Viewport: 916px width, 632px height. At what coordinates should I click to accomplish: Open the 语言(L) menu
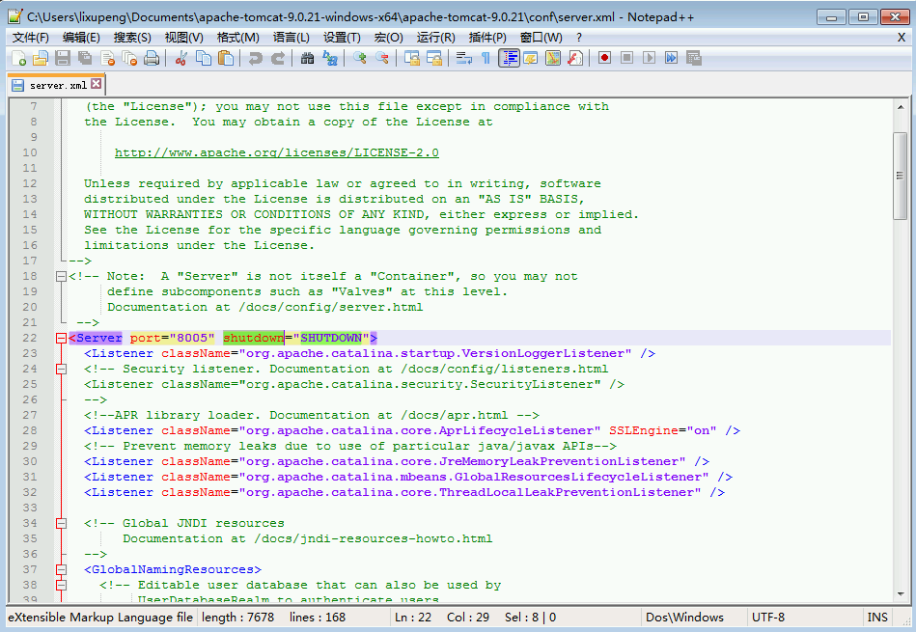tap(291, 38)
